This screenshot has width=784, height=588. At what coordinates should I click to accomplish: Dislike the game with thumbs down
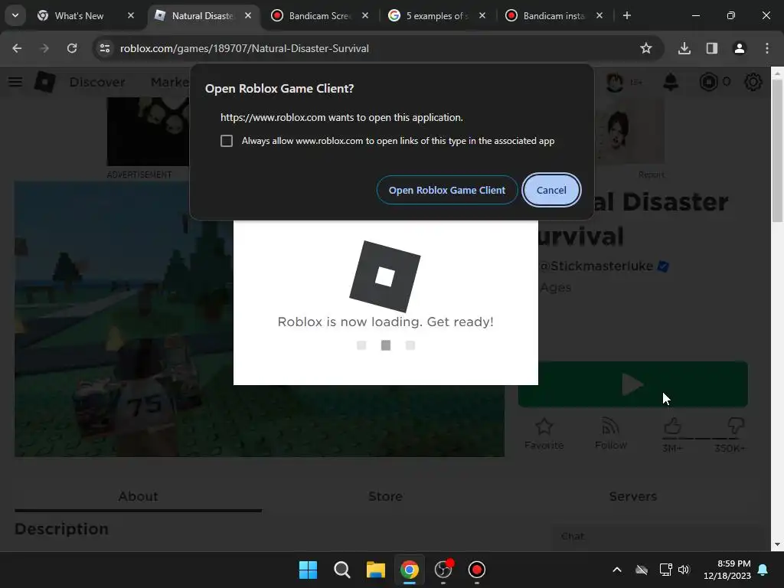pos(736,426)
